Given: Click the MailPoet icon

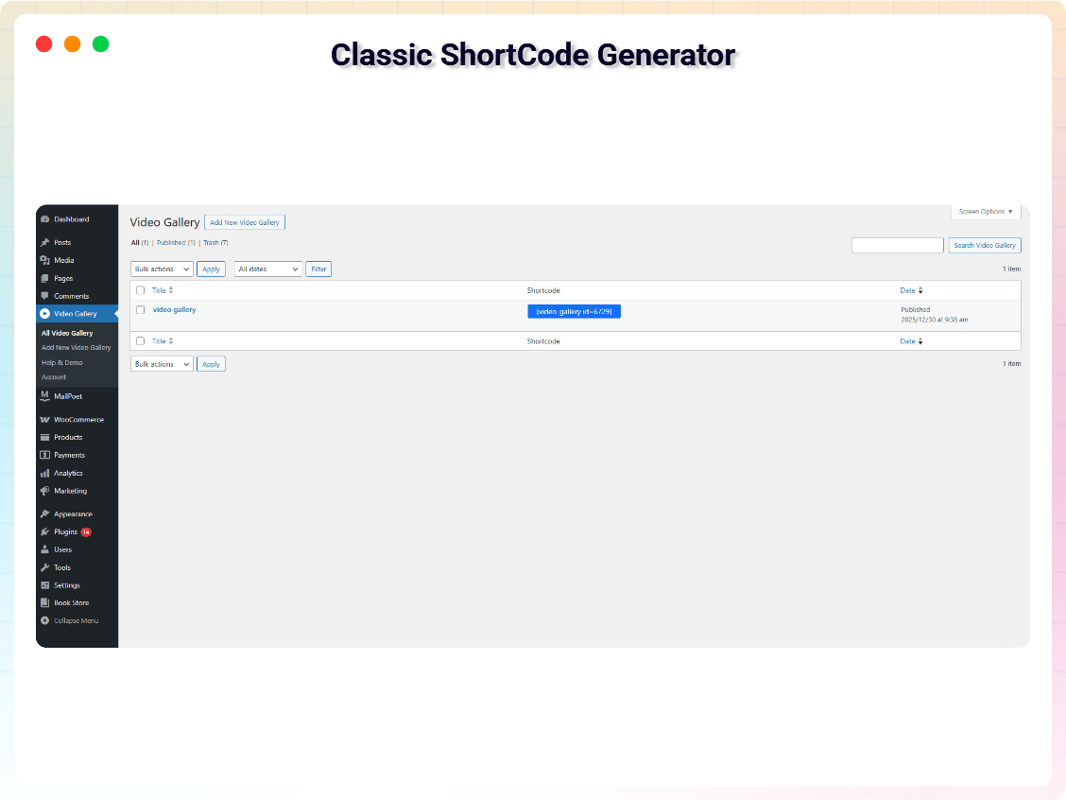Looking at the screenshot, I should coord(44,395).
